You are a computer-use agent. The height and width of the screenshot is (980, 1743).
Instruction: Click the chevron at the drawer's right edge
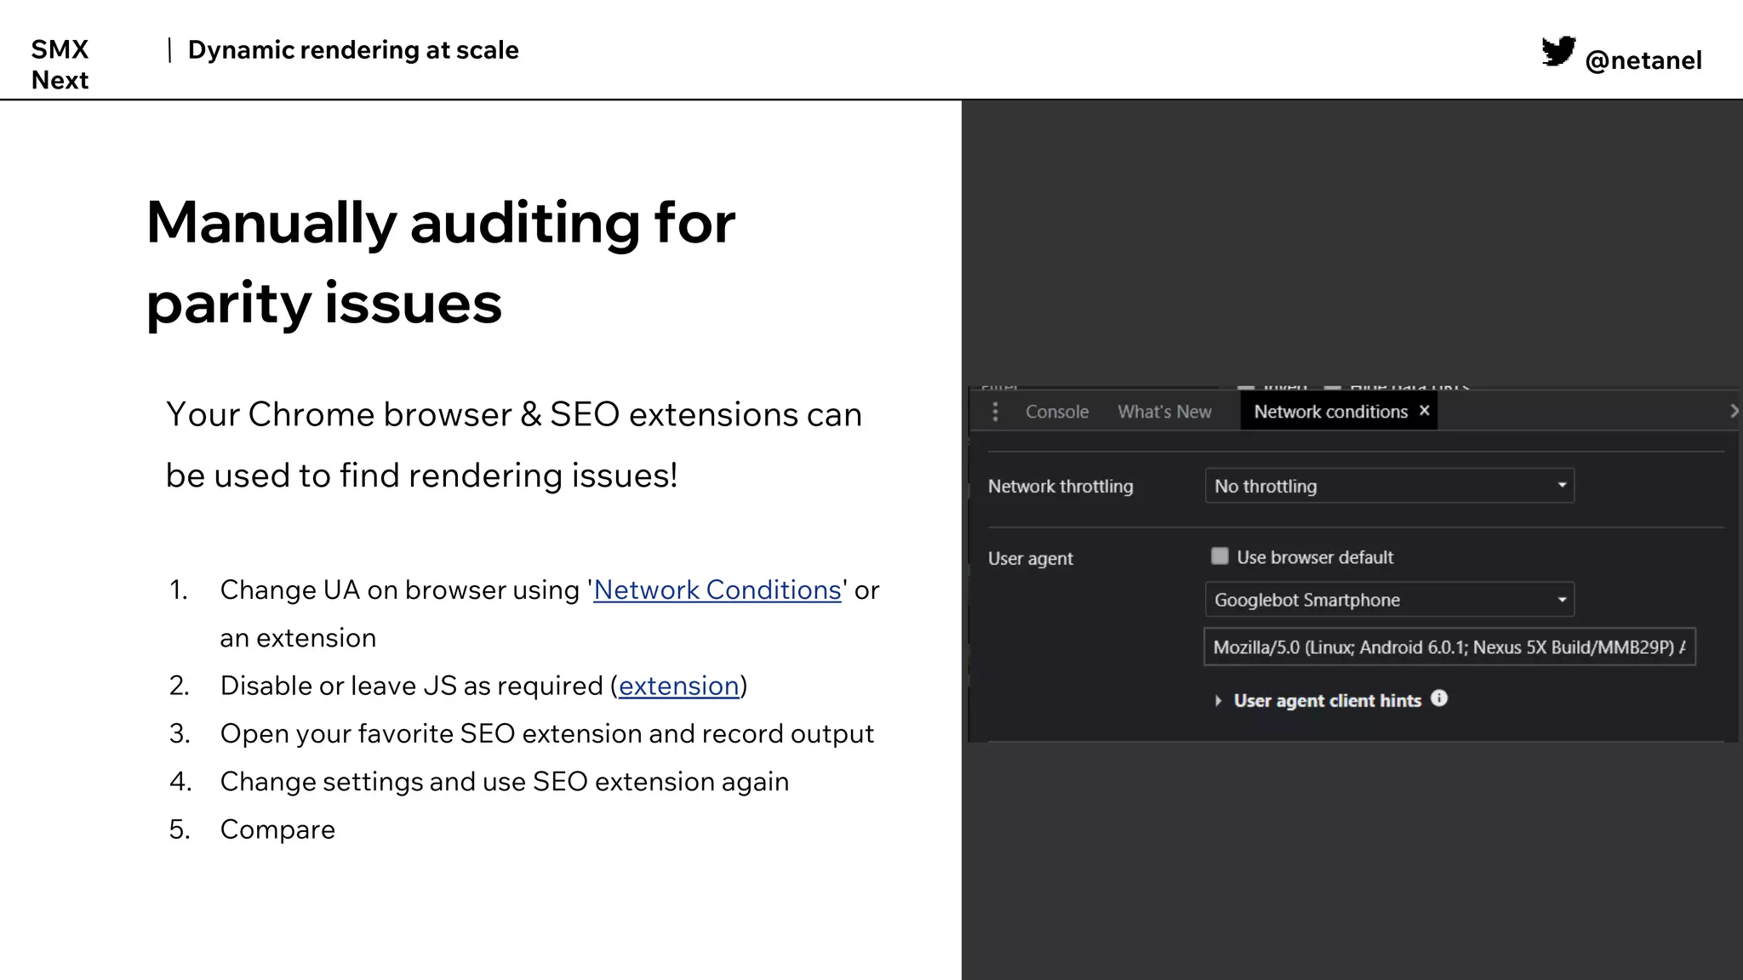point(1733,412)
